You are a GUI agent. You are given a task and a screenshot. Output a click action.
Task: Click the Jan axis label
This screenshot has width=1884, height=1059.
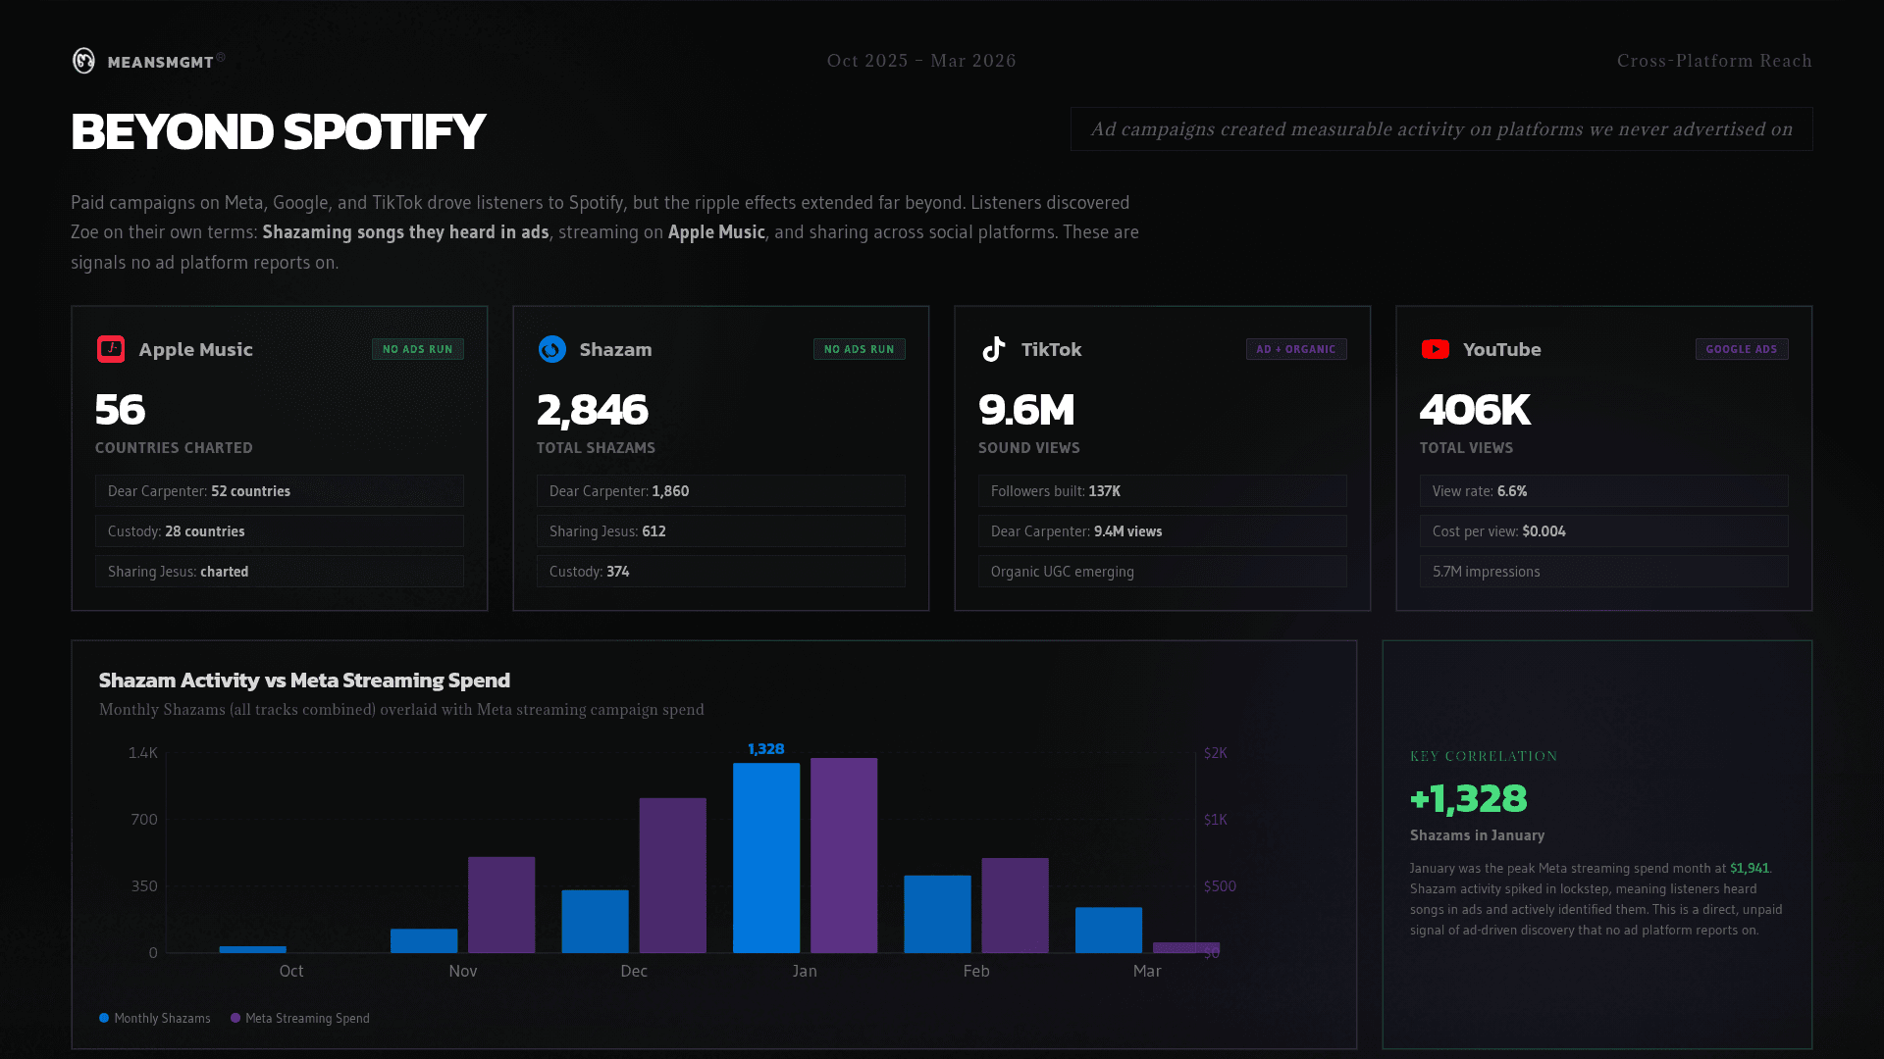coord(805,971)
